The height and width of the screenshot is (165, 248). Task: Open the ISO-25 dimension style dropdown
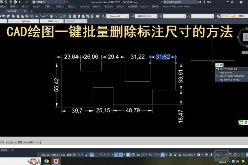(x=146, y=16)
